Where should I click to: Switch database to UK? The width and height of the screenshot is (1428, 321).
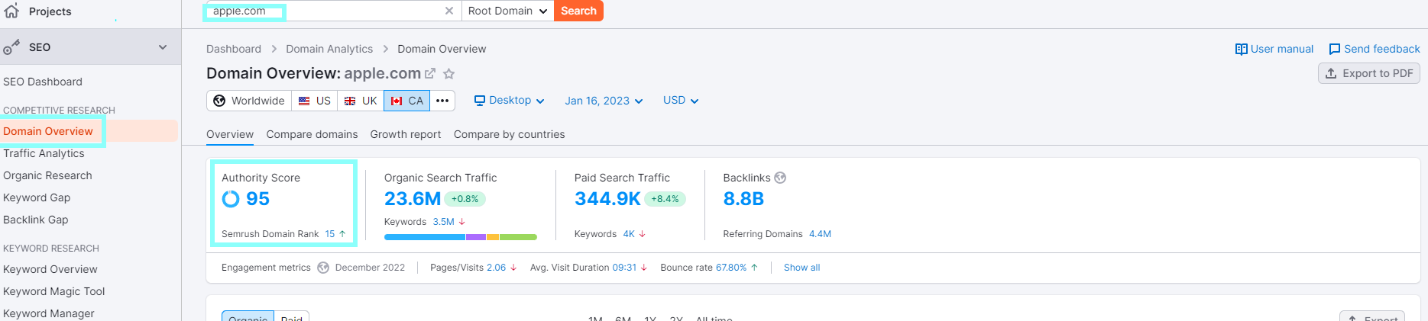(361, 101)
